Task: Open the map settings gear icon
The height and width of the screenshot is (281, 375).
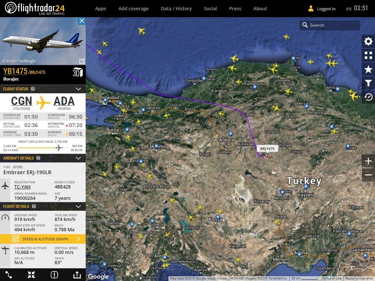Action: 368,41
